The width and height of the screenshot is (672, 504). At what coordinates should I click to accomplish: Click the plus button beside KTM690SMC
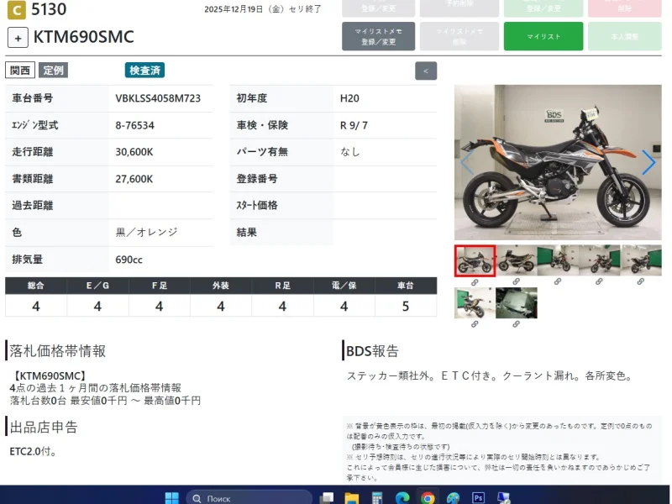point(18,38)
